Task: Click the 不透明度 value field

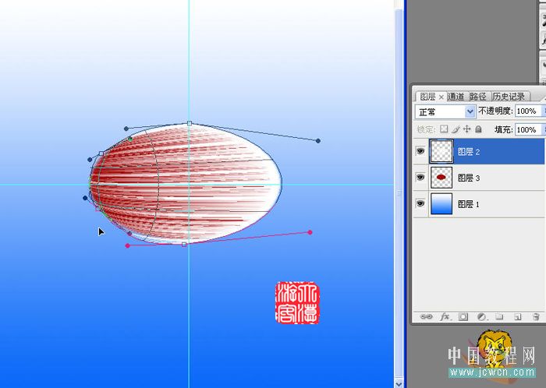Action: [527, 111]
